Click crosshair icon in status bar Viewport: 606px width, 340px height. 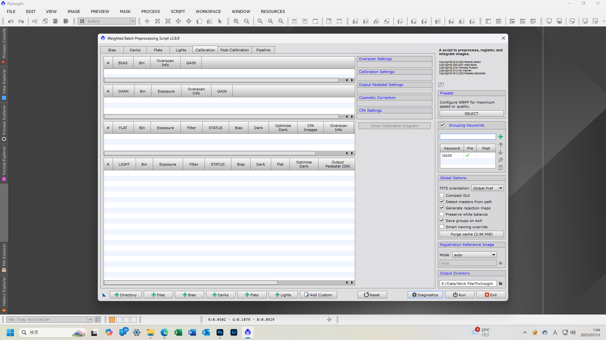click(x=329, y=320)
